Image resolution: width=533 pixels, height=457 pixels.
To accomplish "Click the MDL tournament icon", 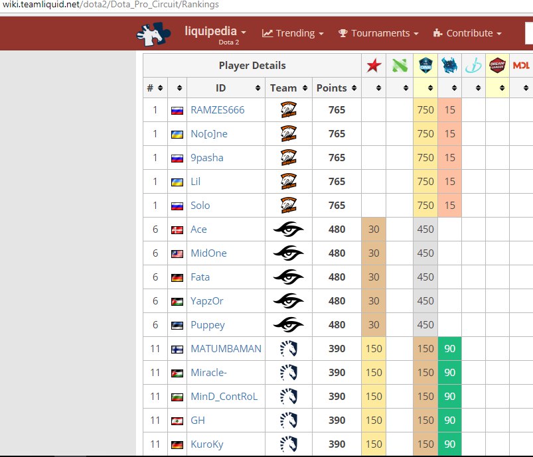I will point(521,65).
